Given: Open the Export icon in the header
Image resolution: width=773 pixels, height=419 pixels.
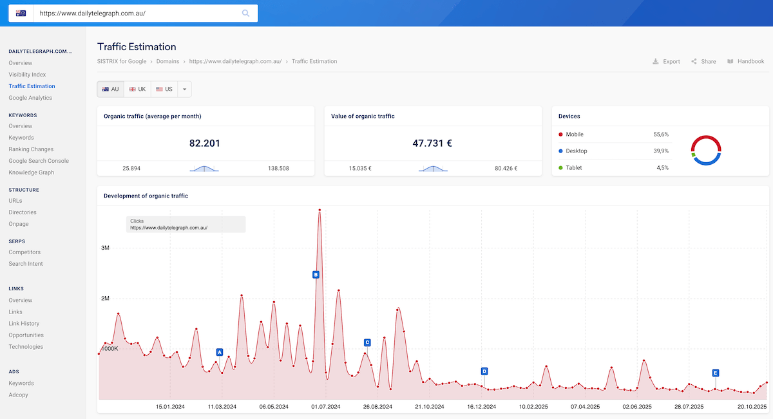Looking at the screenshot, I should click(x=666, y=61).
